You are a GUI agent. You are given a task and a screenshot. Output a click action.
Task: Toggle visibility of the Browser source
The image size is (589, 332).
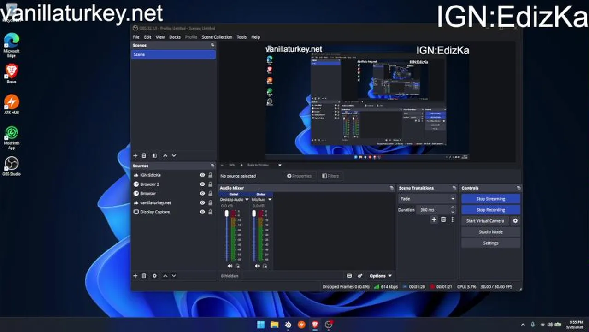(202, 194)
